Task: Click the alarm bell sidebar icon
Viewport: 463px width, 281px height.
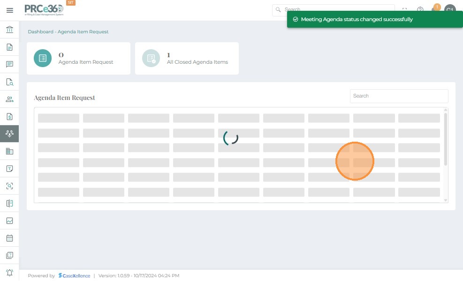Action: tap(9, 273)
